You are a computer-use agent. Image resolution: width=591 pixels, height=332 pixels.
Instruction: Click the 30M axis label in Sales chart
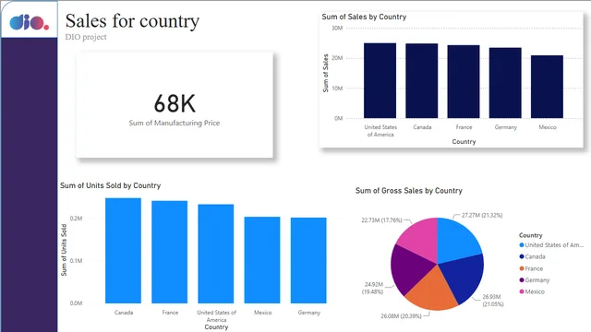337,29
